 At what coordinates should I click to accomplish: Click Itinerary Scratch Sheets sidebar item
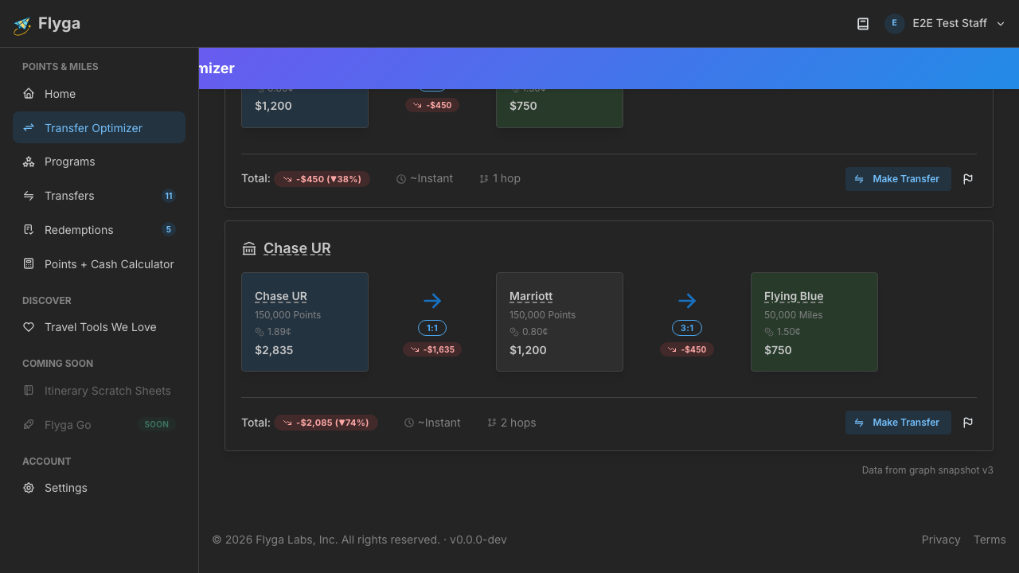[x=99, y=391]
